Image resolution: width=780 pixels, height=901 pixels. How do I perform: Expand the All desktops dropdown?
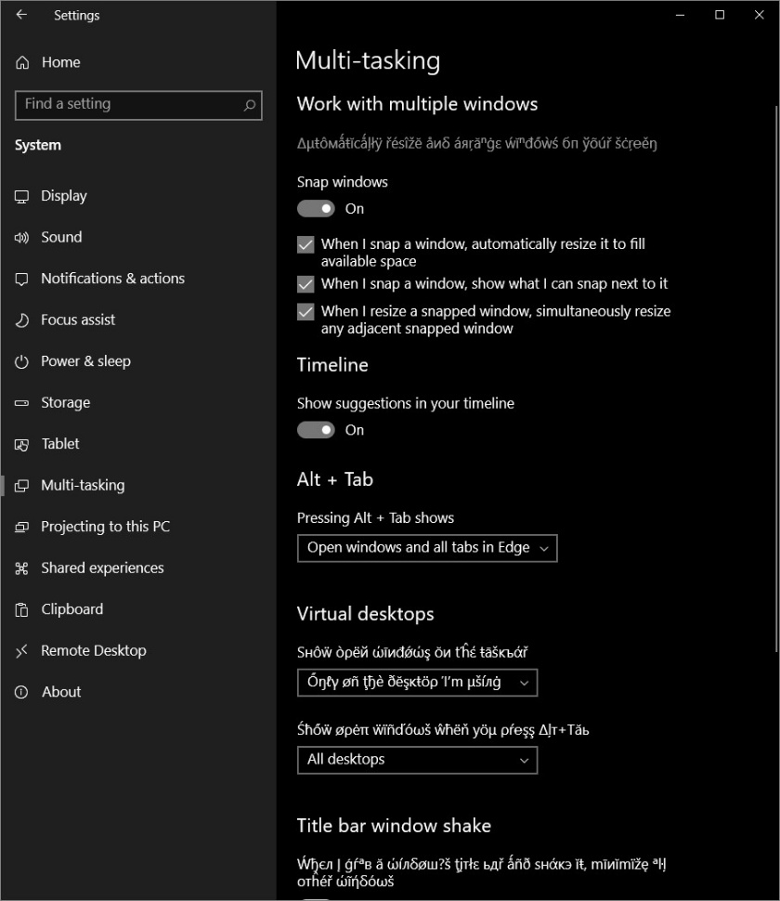(x=417, y=760)
